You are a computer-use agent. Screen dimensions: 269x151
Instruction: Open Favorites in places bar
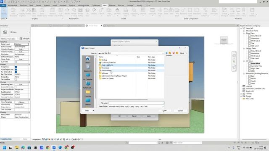click(88, 94)
